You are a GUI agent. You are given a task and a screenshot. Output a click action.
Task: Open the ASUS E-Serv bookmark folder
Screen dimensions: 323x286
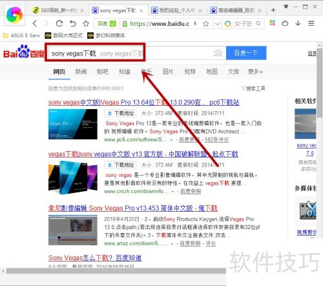point(21,36)
